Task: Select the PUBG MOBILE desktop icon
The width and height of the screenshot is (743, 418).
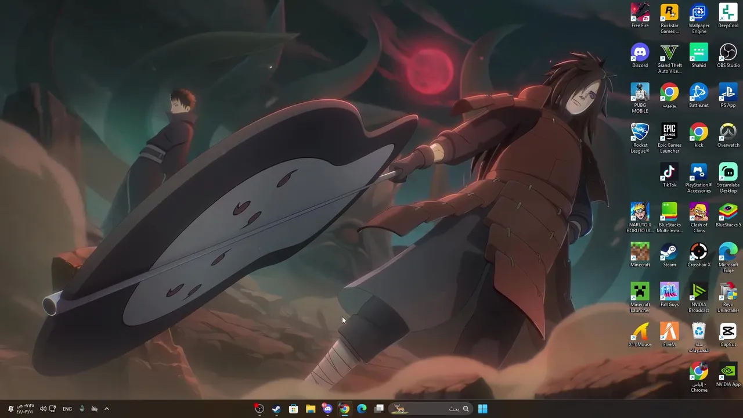Action: [640, 99]
